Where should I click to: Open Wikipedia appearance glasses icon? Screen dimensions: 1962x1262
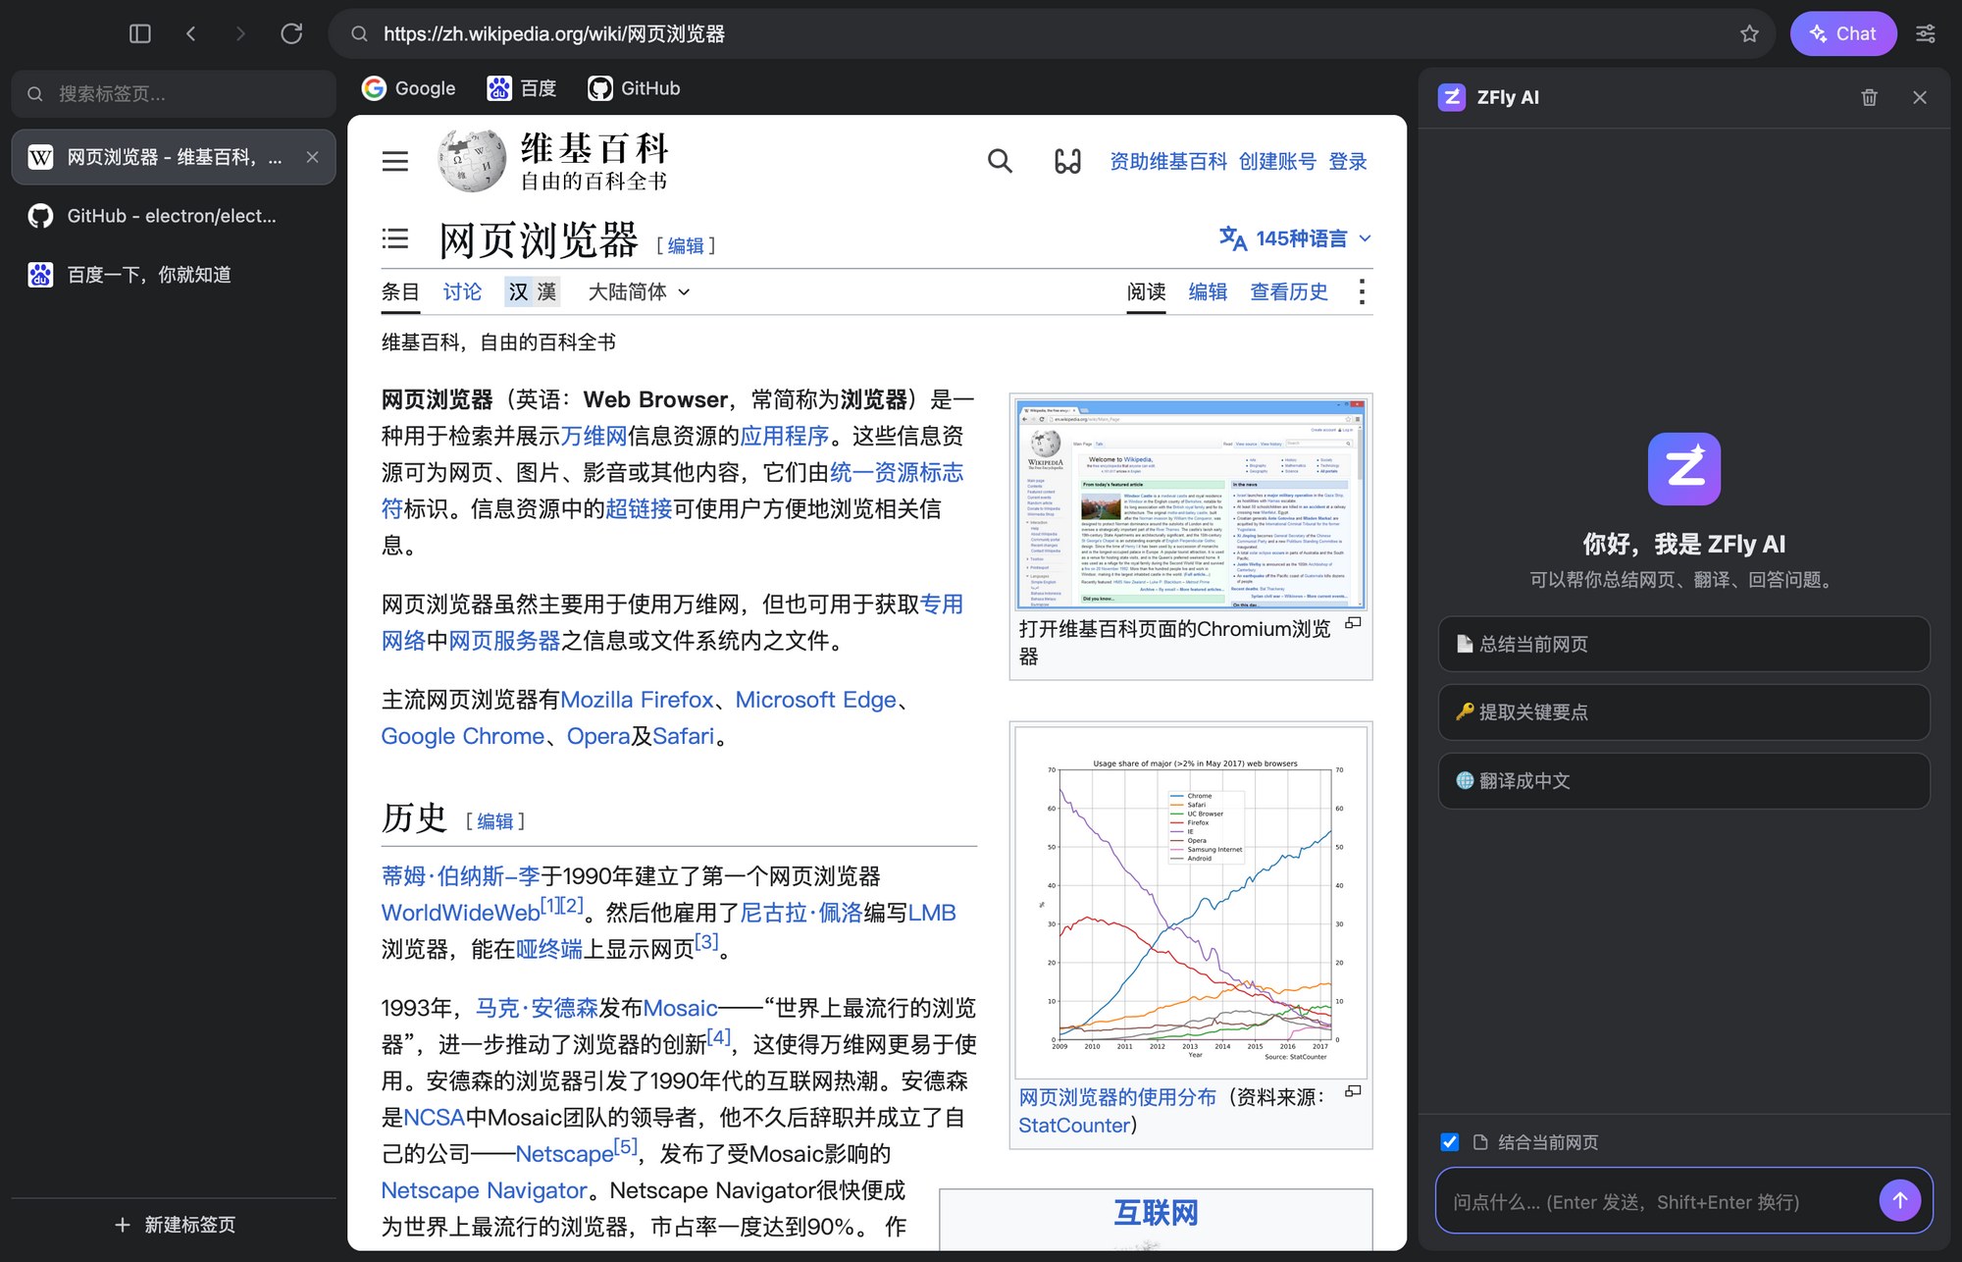point(1067,161)
